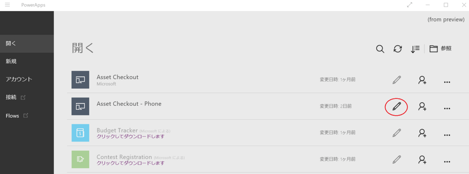Refresh the app list
This screenshot has height=174, width=469.
pyautogui.click(x=398, y=49)
